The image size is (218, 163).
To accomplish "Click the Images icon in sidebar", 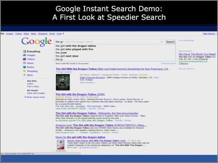I will click(x=25, y=55).
